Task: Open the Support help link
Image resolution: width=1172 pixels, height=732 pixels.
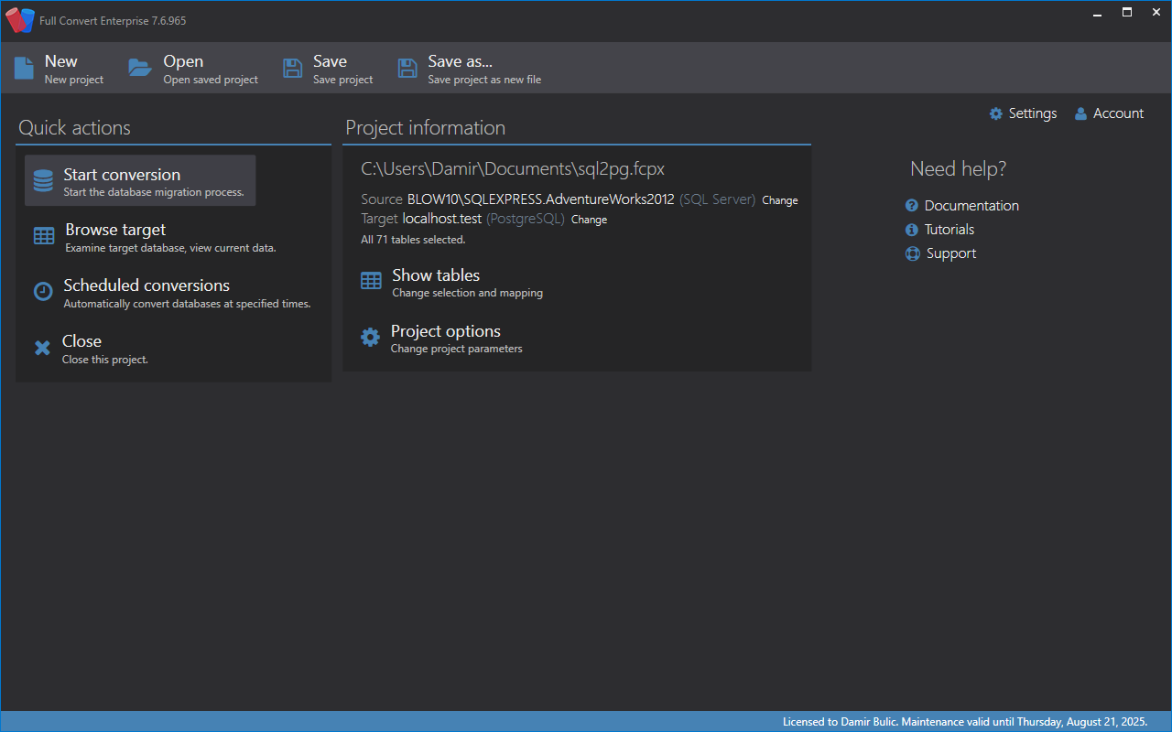Action: click(x=950, y=253)
